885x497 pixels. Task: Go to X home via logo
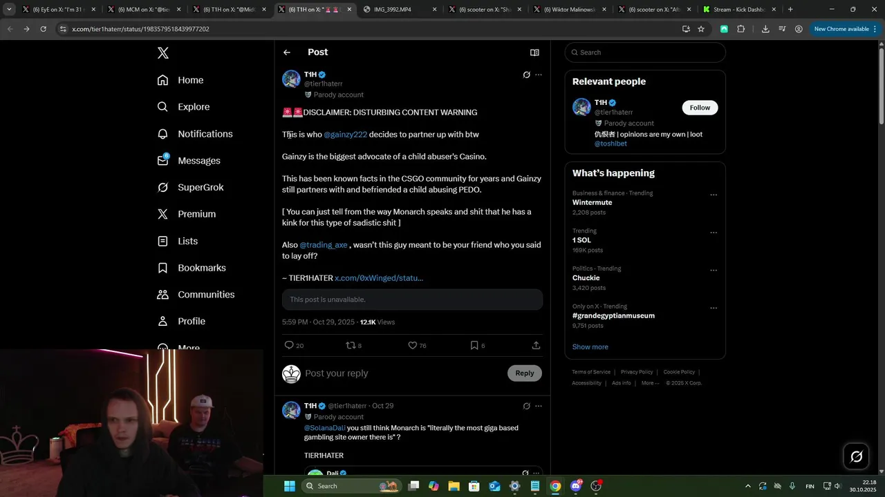162,53
